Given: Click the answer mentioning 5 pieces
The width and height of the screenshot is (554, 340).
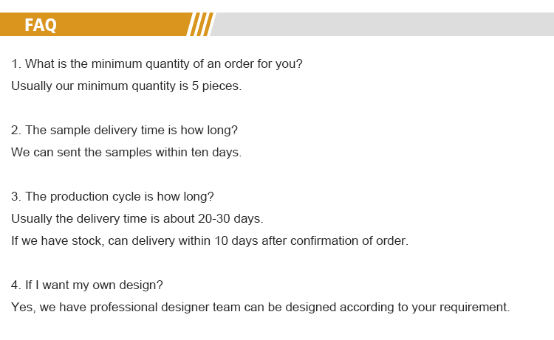Looking at the screenshot, I should click(126, 86).
